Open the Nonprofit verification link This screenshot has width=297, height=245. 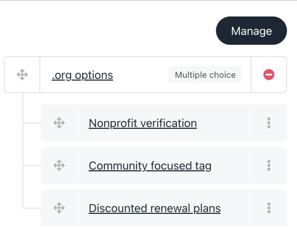[142, 123]
